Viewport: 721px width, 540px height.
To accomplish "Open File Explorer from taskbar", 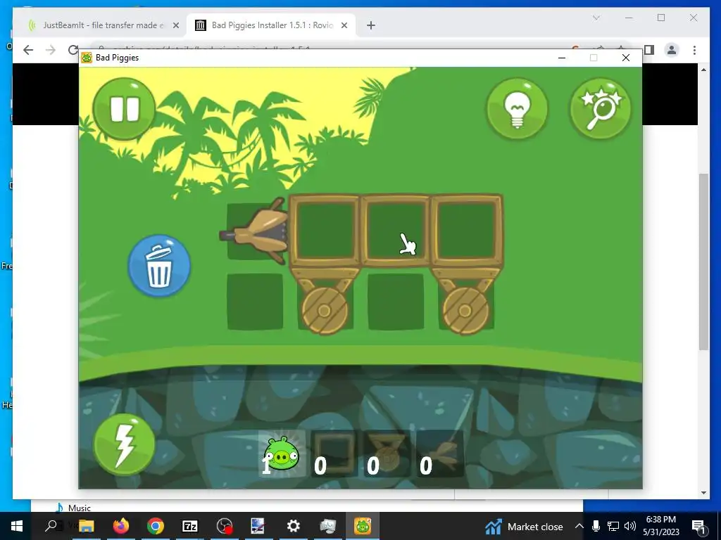I will 86,526.
